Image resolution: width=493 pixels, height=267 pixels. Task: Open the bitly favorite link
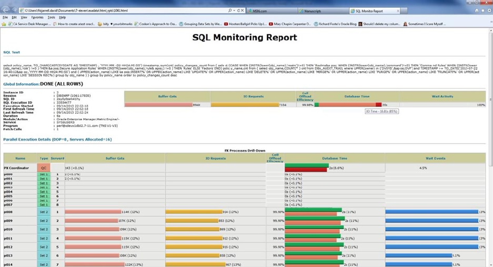(103, 24)
